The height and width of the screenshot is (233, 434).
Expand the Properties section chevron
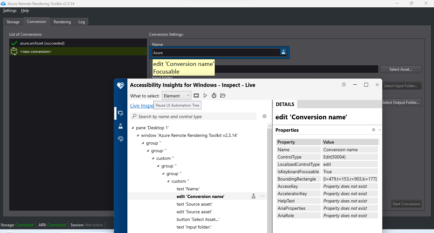(379, 130)
